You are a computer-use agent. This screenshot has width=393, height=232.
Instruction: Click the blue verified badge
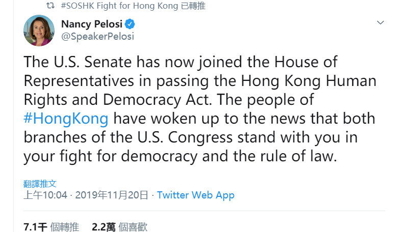[130, 24]
